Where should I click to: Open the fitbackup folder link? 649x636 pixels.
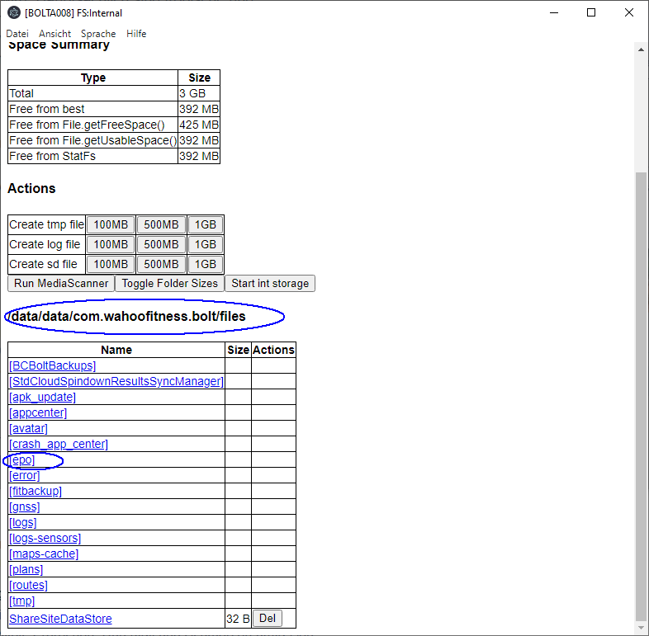click(36, 492)
